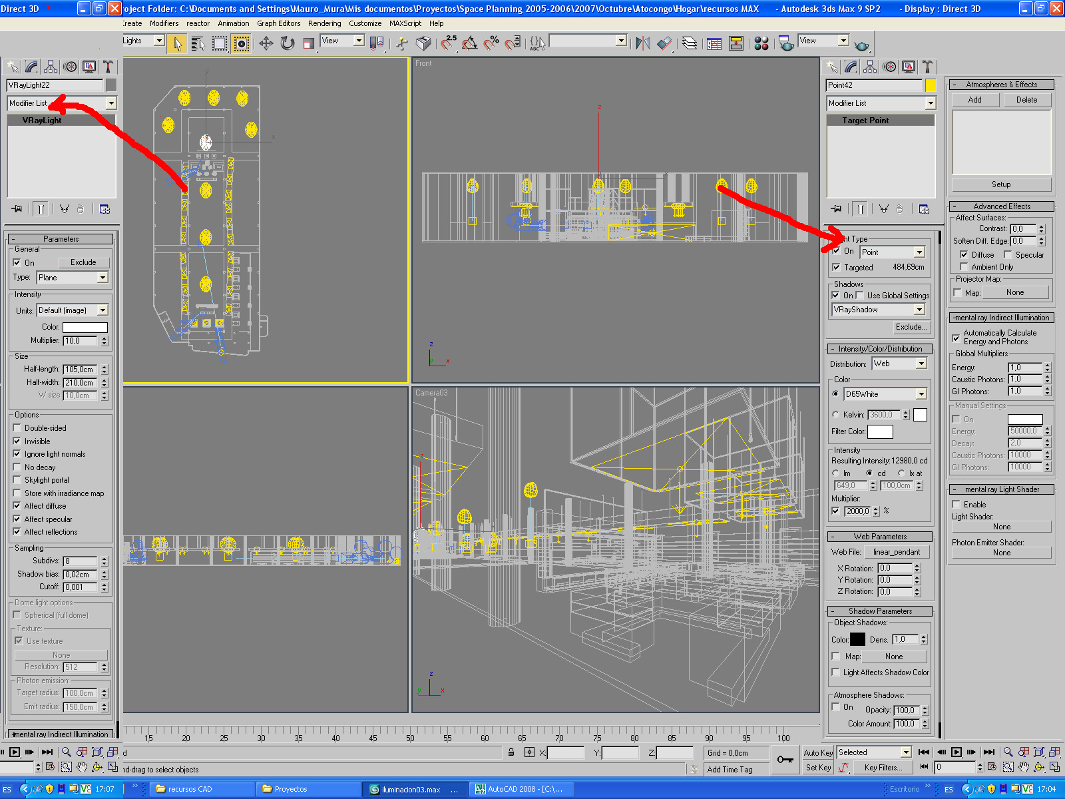Toggle the Targeted checkbox
The image size is (1065, 799).
click(x=836, y=268)
